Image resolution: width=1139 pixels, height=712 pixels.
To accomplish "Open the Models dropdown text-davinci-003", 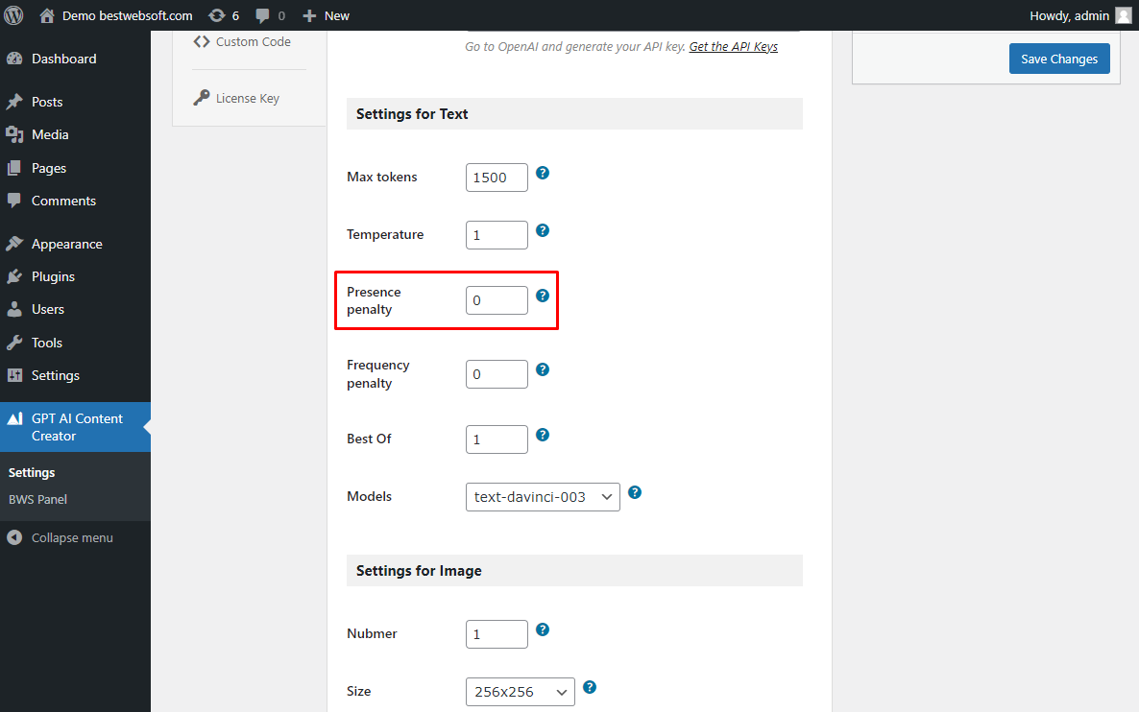I will click(x=543, y=497).
